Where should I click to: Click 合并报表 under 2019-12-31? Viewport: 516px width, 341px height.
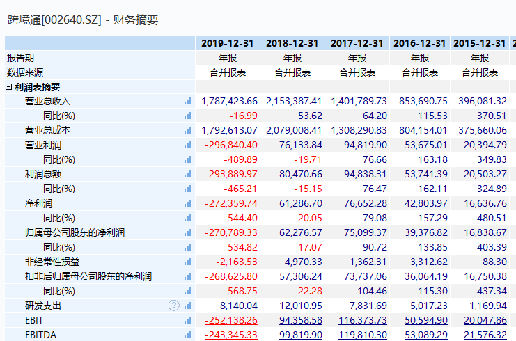(x=228, y=72)
